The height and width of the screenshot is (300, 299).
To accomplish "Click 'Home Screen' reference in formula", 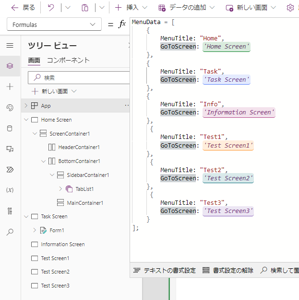I will [x=227, y=47].
